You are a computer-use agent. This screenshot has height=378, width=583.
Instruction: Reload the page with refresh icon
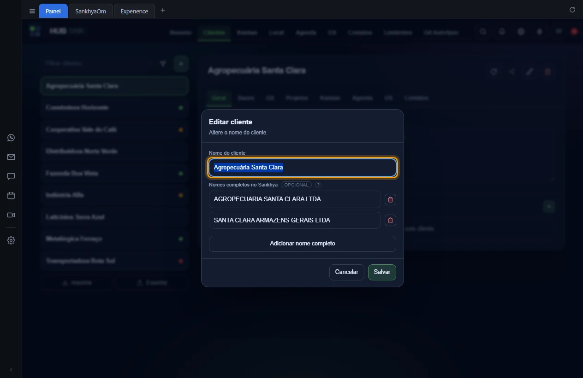coord(572,10)
